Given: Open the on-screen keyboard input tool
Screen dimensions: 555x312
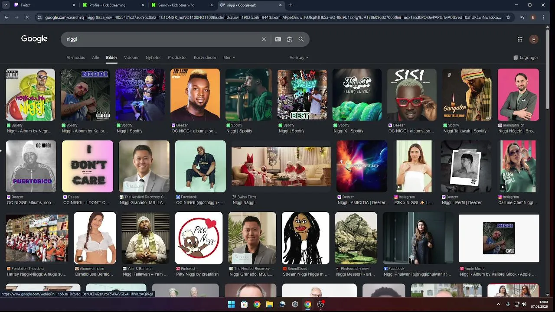Looking at the screenshot, I should 278,39.
